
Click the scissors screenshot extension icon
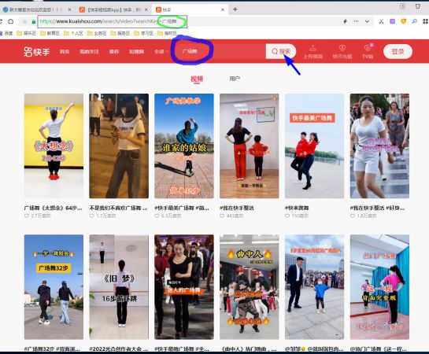coord(381,21)
